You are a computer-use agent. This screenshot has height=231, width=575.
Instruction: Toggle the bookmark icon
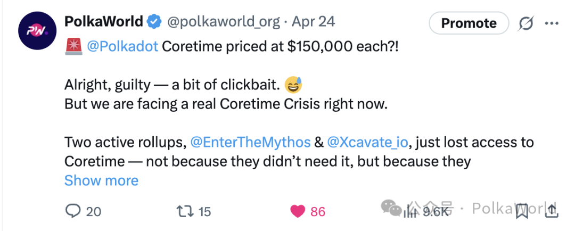[x=522, y=210]
